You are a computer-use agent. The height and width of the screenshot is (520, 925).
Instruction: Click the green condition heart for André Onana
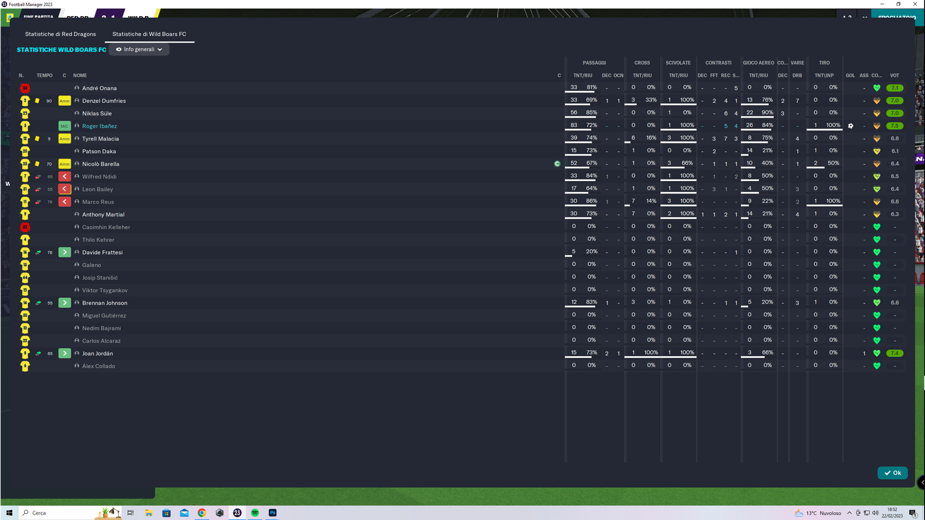coord(877,88)
